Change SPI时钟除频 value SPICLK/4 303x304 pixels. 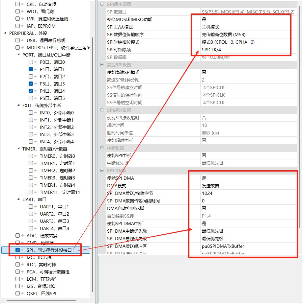point(248,50)
